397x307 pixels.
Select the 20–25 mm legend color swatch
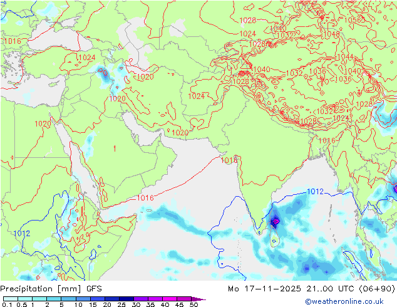[111, 299]
